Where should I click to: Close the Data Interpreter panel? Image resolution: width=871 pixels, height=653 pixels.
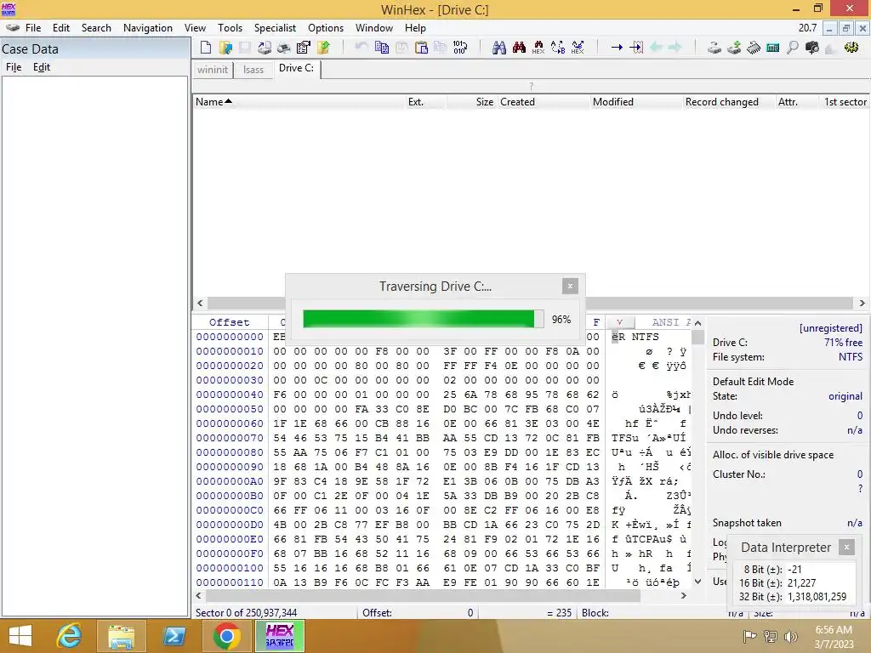(846, 547)
